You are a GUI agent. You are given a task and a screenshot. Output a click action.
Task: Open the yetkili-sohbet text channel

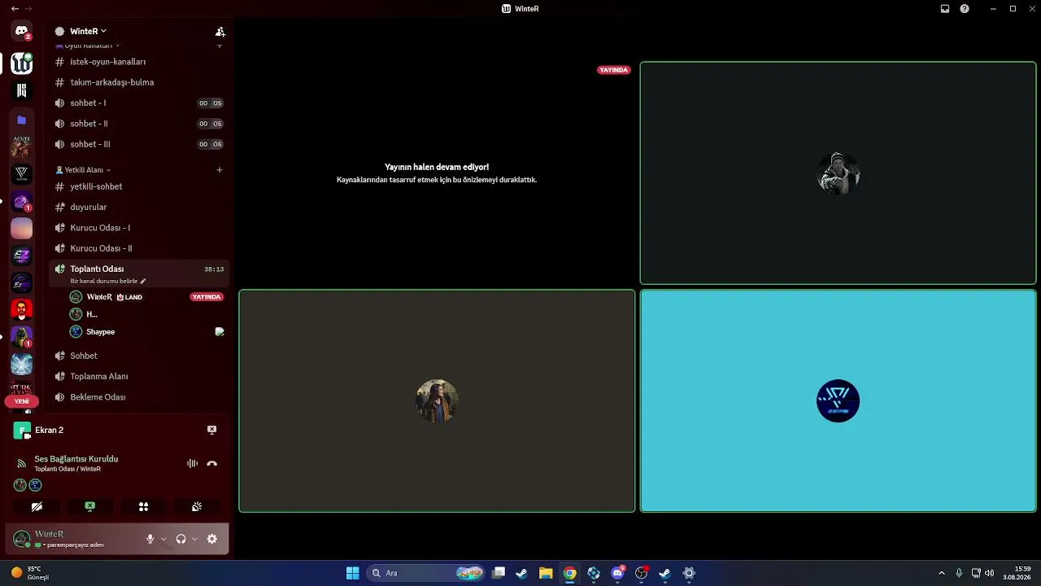pos(139,186)
